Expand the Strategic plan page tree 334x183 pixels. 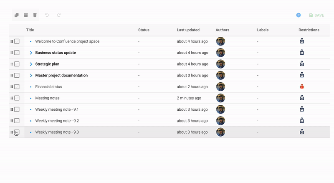[31, 64]
